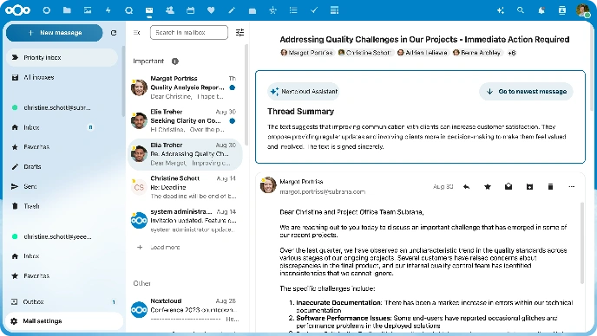Open Elia Treher Re: Addressing Quality email
The height and width of the screenshot is (336, 597).
pyautogui.click(x=185, y=154)
